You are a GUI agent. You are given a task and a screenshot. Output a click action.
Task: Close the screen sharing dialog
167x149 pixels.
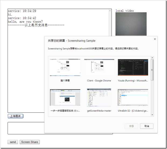pos(155,39)
